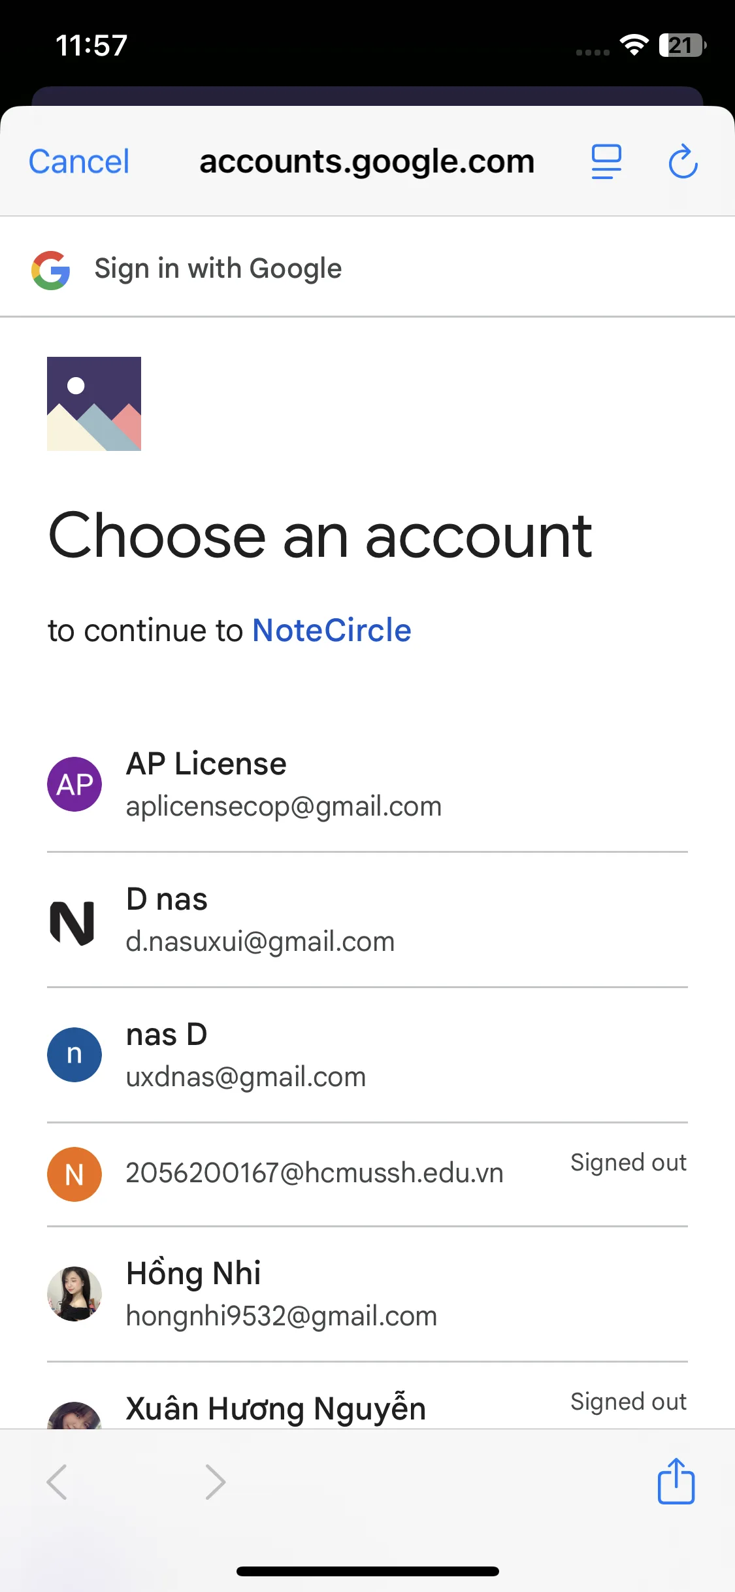Tap the NoteCircle mountain app logo
Viewport: 735px width, 1592px height.
pyautogui.click(x=94, y=404)
